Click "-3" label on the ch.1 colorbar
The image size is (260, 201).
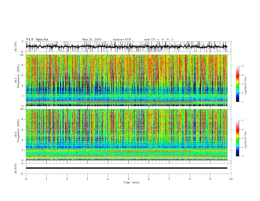tap(242, 66)
